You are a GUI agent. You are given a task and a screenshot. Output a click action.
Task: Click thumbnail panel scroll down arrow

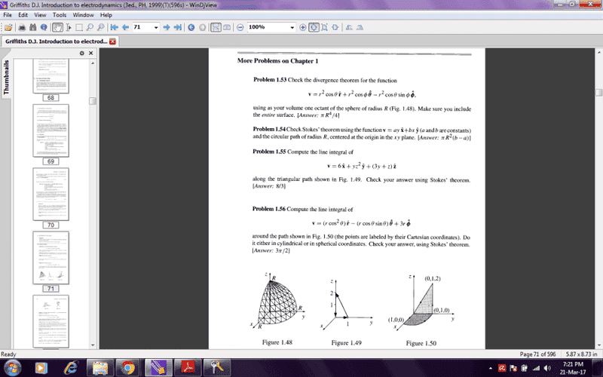(x=93, y=345)
